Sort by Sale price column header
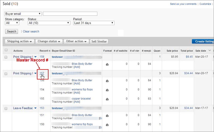The width and height of the screenshot is (214, 132). [172, 51]
